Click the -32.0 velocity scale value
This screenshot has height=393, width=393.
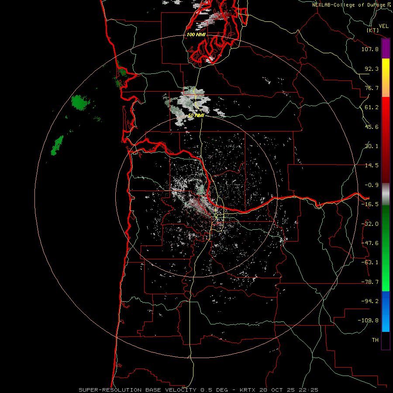370,224
